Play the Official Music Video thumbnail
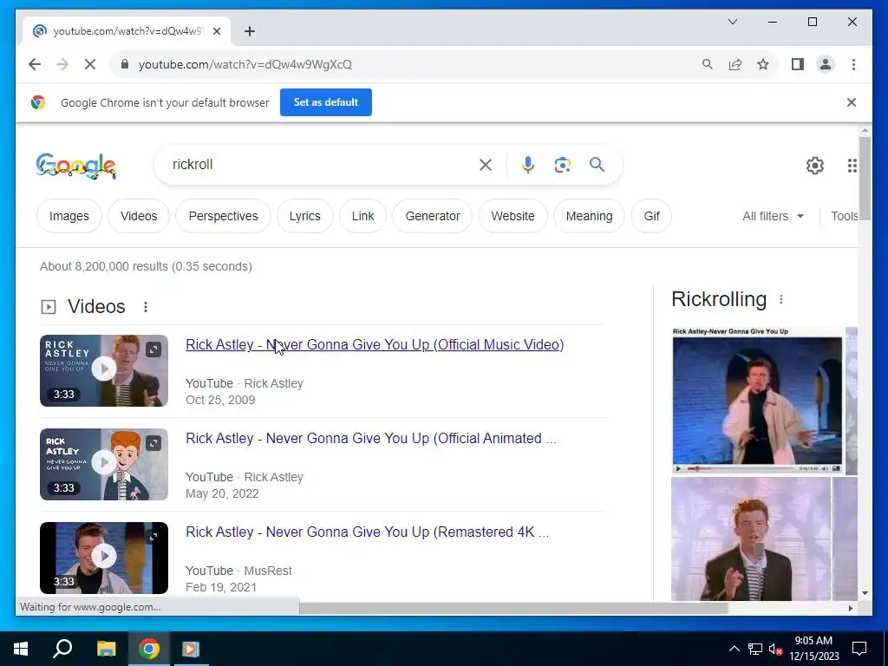The width and height of the screenshot is (888, 666). [x=104, y=369]
